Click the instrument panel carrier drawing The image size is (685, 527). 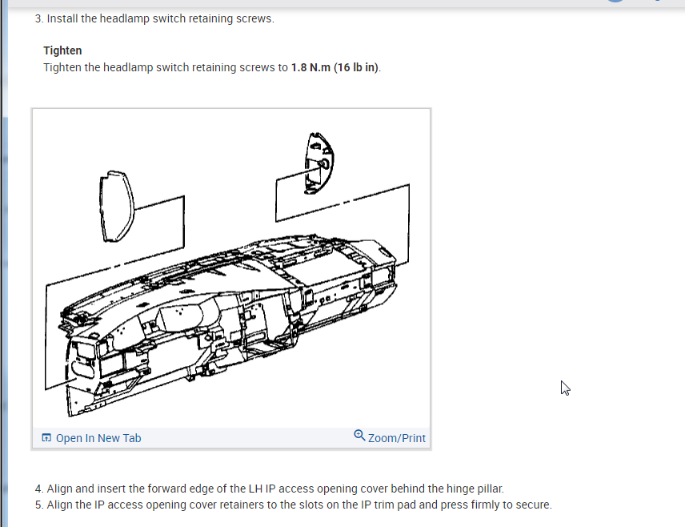(x=228, y=324)
